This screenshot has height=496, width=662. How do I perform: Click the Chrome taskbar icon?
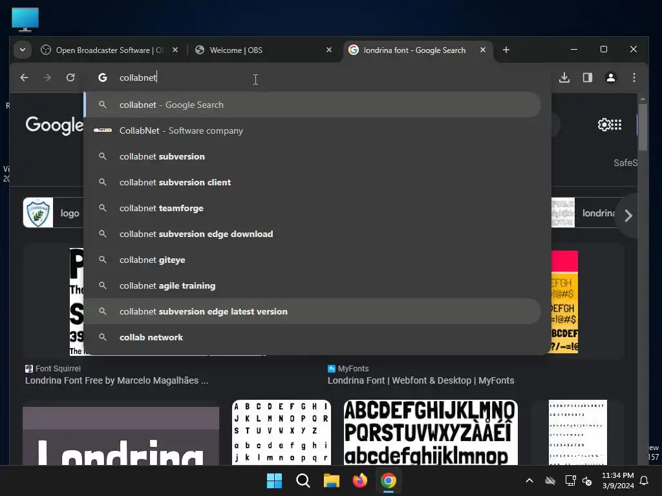coord(389,480)
